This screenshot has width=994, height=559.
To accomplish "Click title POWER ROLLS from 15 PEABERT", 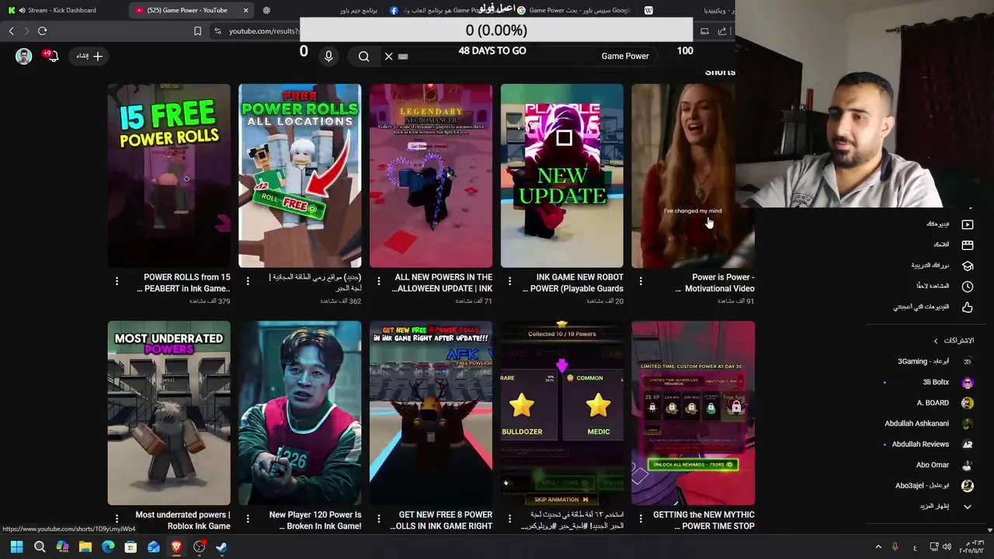I will (183, 283).
